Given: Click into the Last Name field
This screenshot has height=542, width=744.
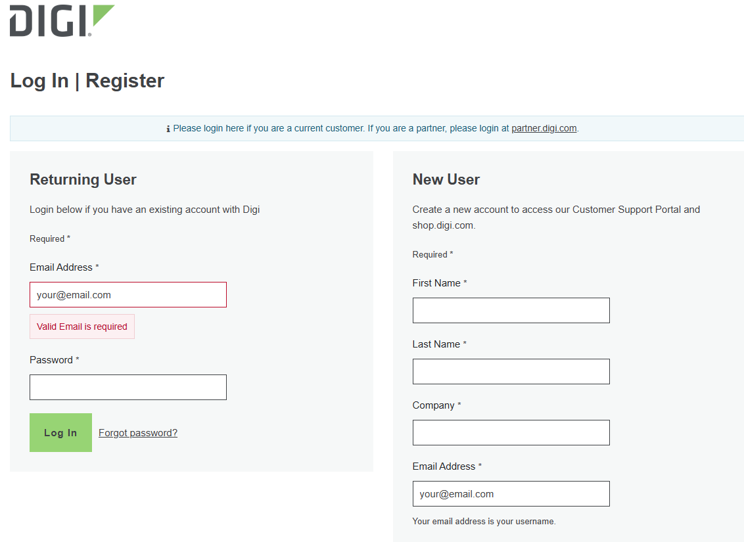Looking at the screenshot, I should [511, 372].
